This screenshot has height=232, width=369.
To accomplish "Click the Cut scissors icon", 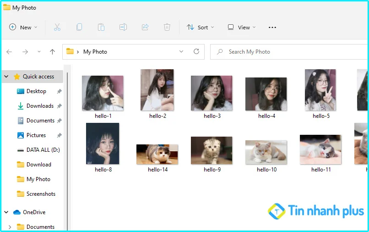I will (x=57, y=28).
